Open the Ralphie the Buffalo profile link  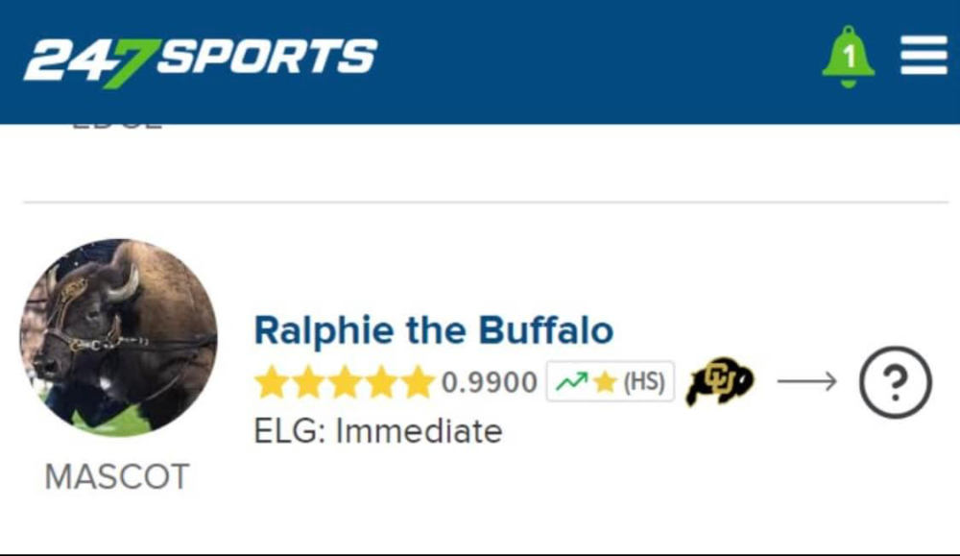pos(433,331)
